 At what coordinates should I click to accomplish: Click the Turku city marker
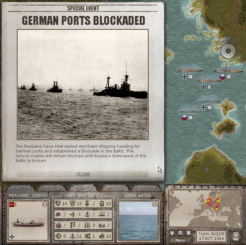point(228,51)
